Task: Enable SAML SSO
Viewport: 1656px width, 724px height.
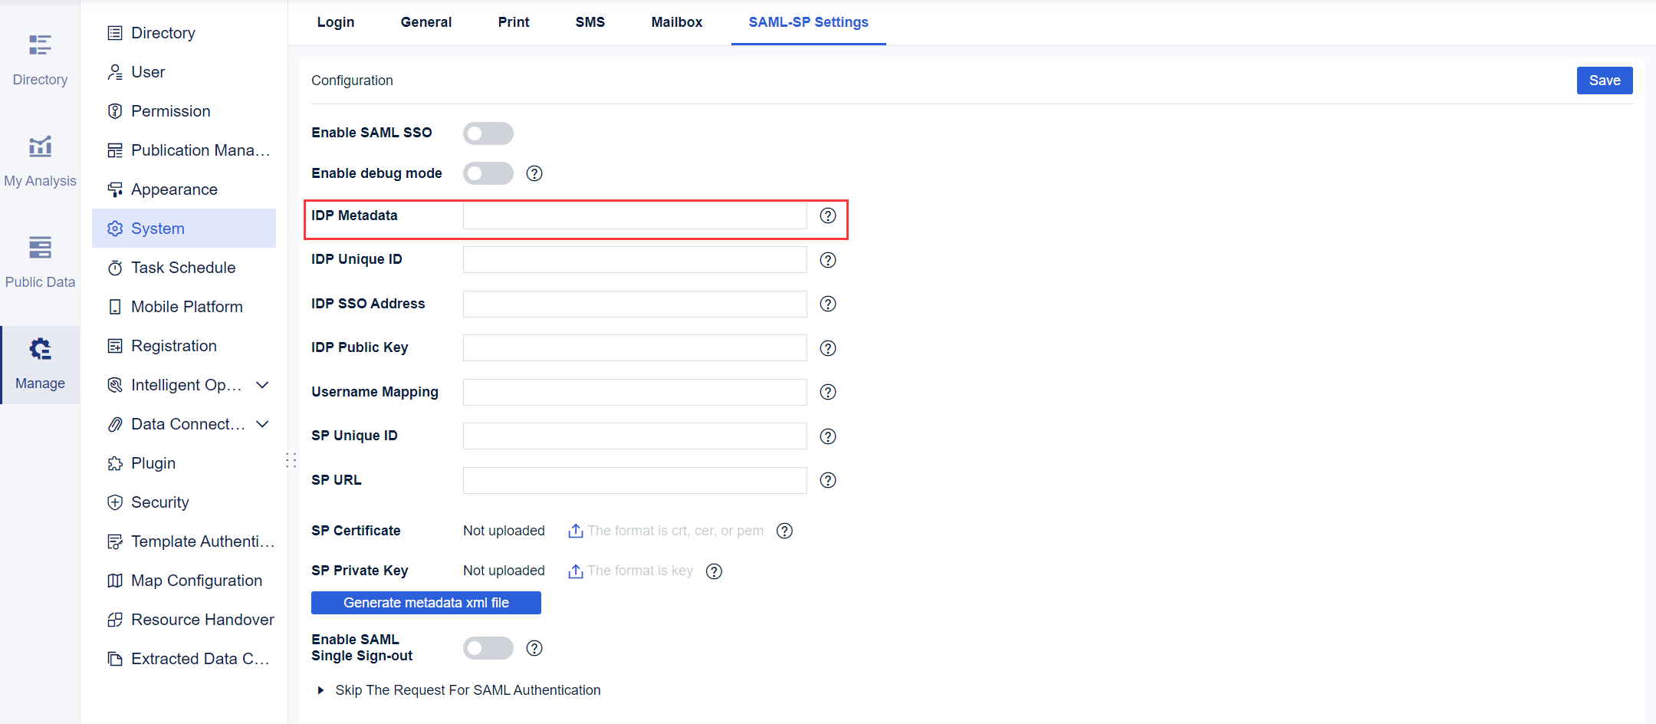Action: (488, 133)
